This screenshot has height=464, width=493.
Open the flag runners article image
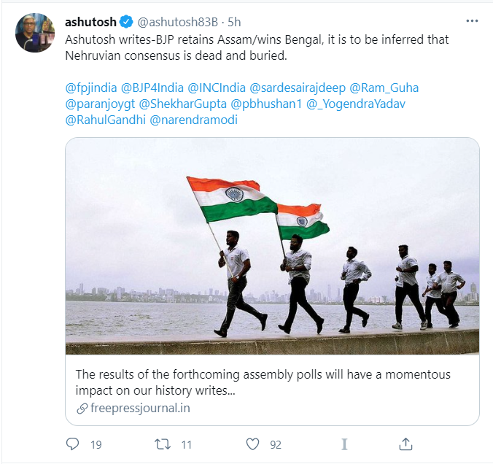pos(272,246)
